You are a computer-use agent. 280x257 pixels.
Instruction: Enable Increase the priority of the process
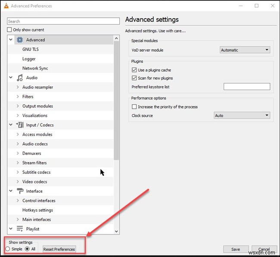(134, 107)
